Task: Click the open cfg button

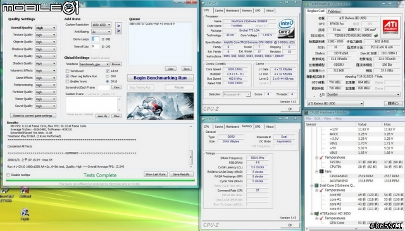Action: click(x=103, y=116)
